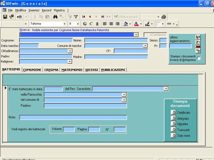Center align text
The width and height of the screenshot is (214, 160).
[111, 24]
